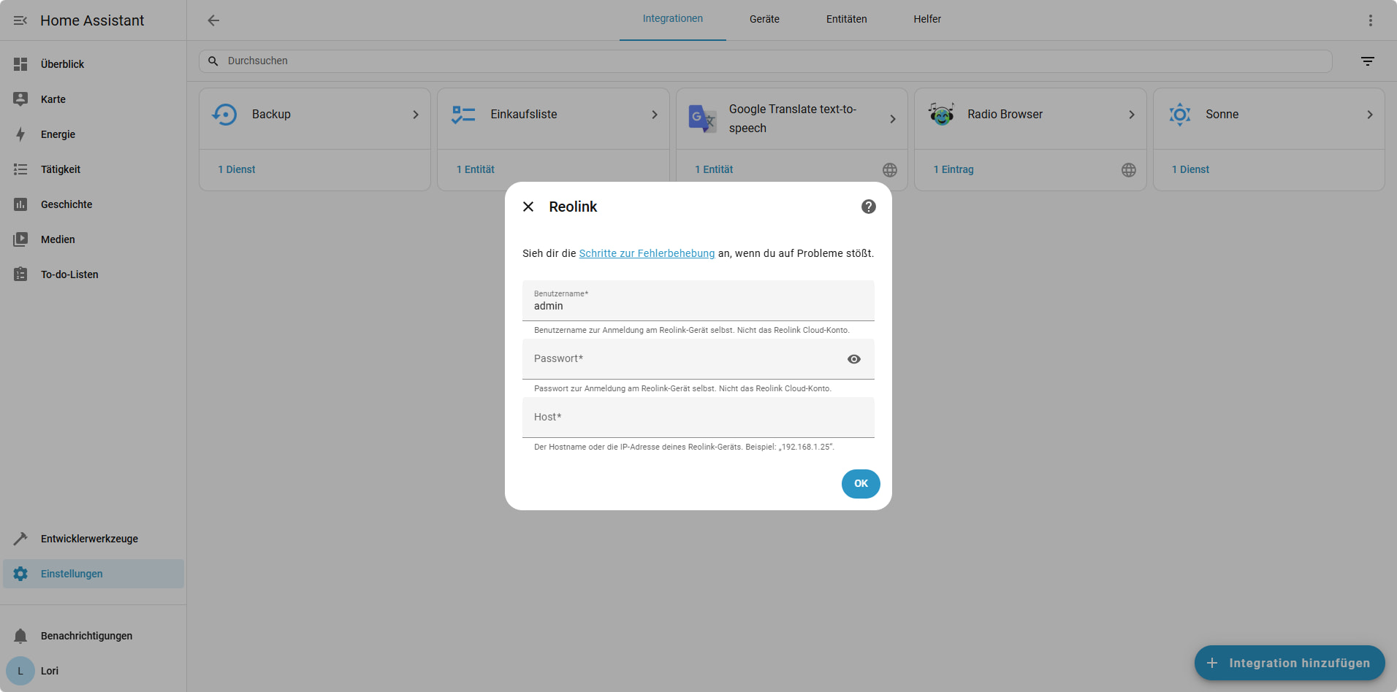This screenshot has height=692, width=1397.
Task: Open the three-dot overflow menu
Action: [1371, 20]
